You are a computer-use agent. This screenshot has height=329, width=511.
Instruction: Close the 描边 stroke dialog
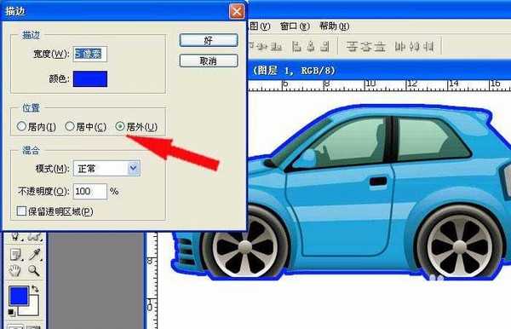tap(237, 11)
